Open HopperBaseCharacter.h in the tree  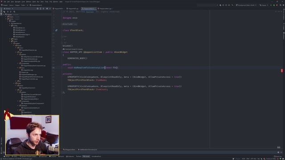coord(28,88)
